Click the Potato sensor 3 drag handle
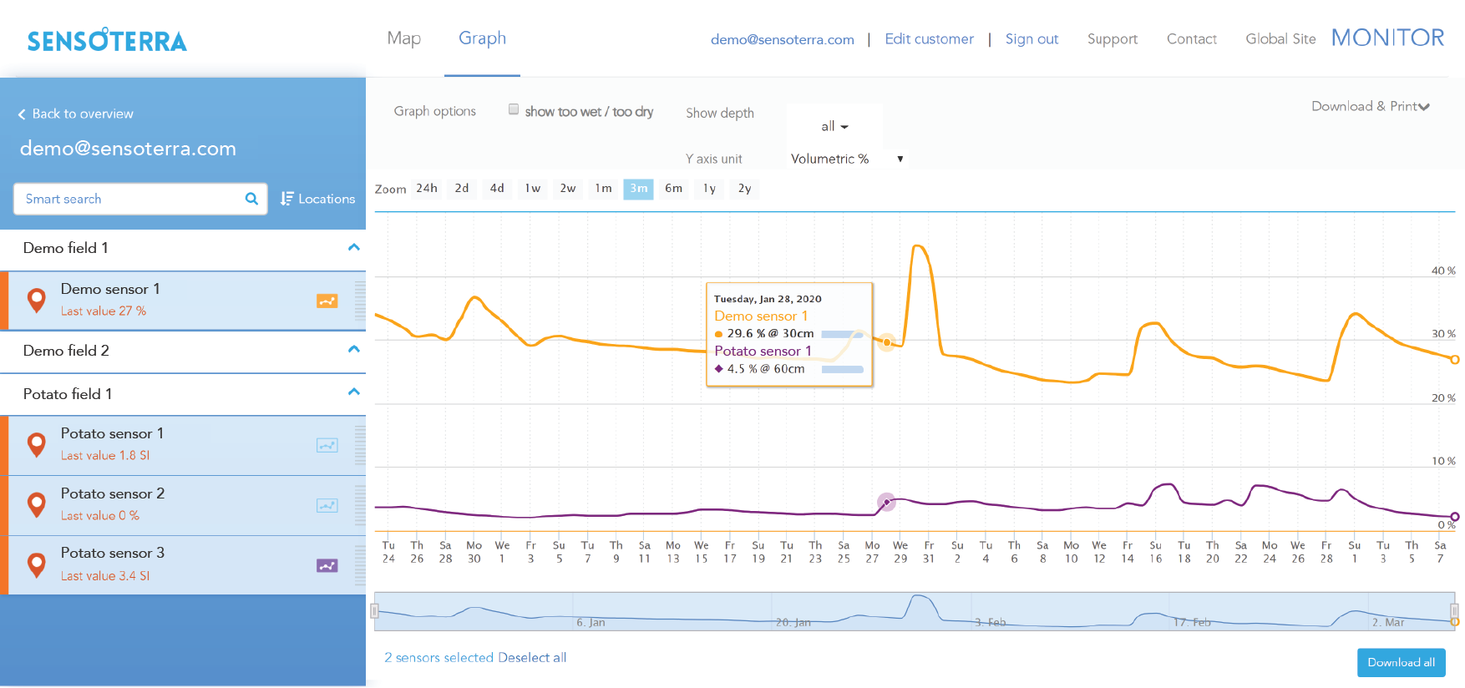Screen dimensions: 1465x688 click(x=360, y=565)
